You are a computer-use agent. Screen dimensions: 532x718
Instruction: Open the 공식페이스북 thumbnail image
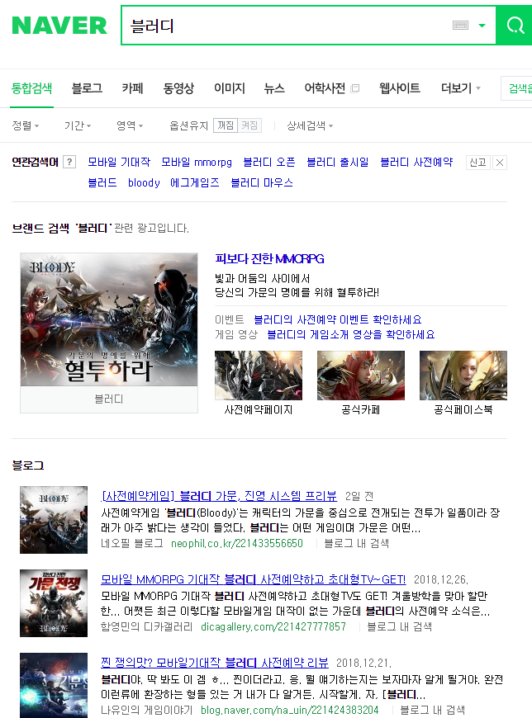[463, 376]
